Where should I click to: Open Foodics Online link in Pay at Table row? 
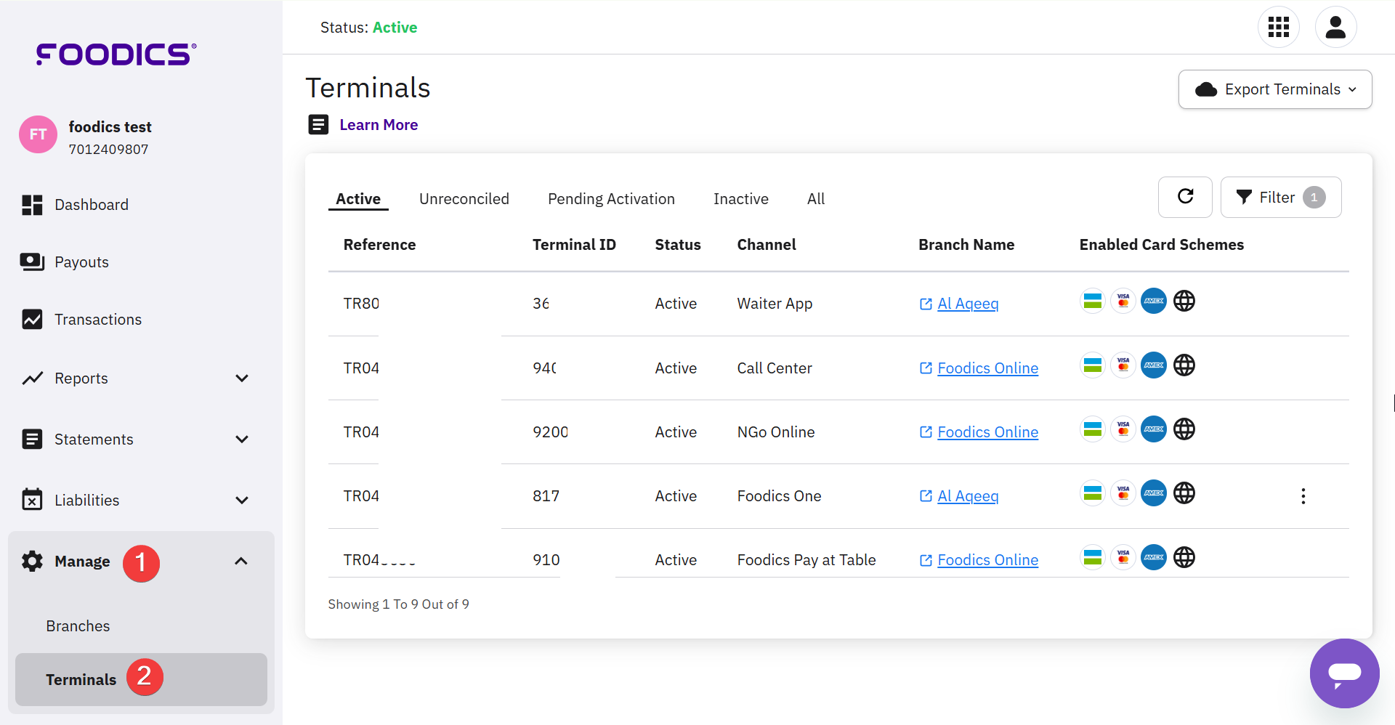[x=987, y=560]
